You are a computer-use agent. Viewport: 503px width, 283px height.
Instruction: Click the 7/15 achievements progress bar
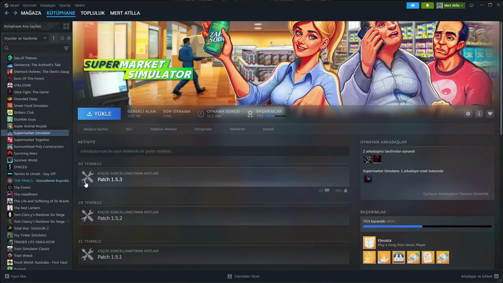(427, 226)
